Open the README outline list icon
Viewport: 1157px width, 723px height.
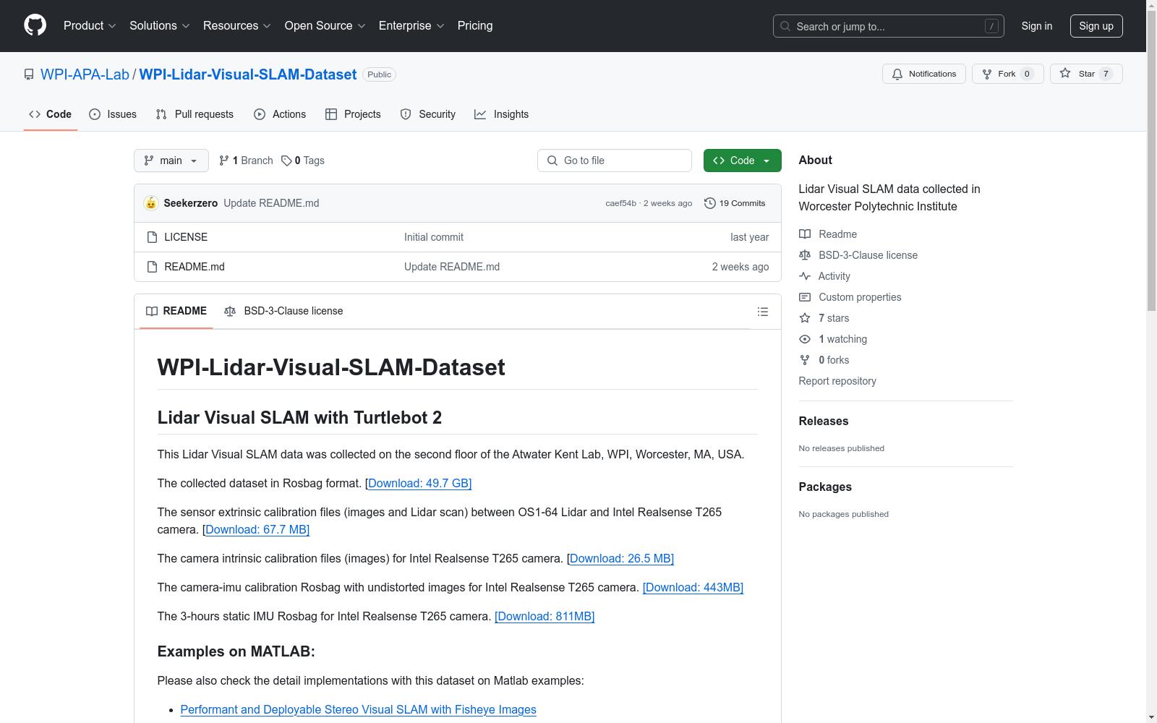coord(763,311)
